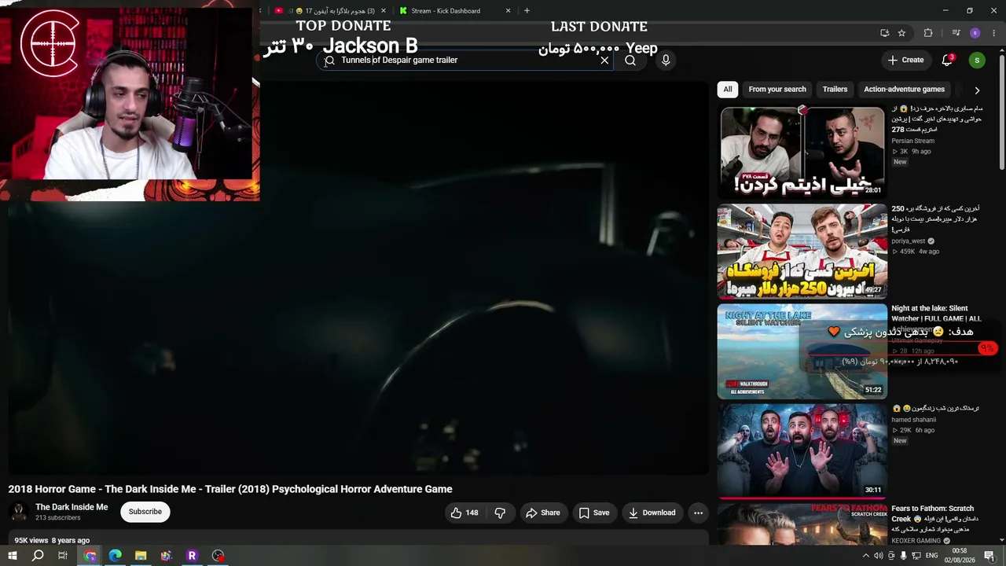Submit search with magnifier button
This screenshot has width=1006, height=566.
[x=630, y=60]
